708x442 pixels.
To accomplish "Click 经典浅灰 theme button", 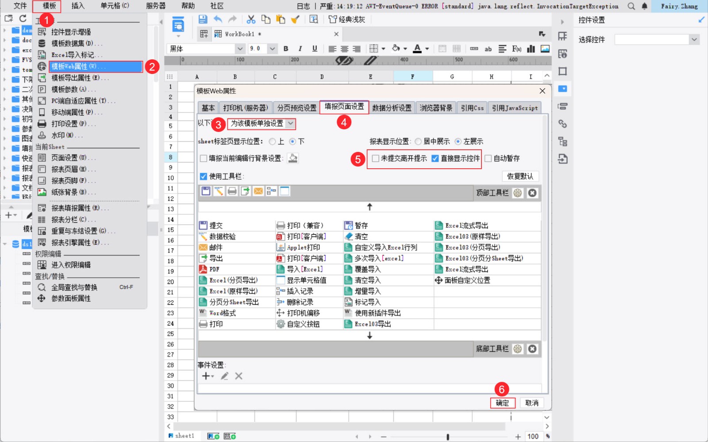I will click(x=347, y=19).
